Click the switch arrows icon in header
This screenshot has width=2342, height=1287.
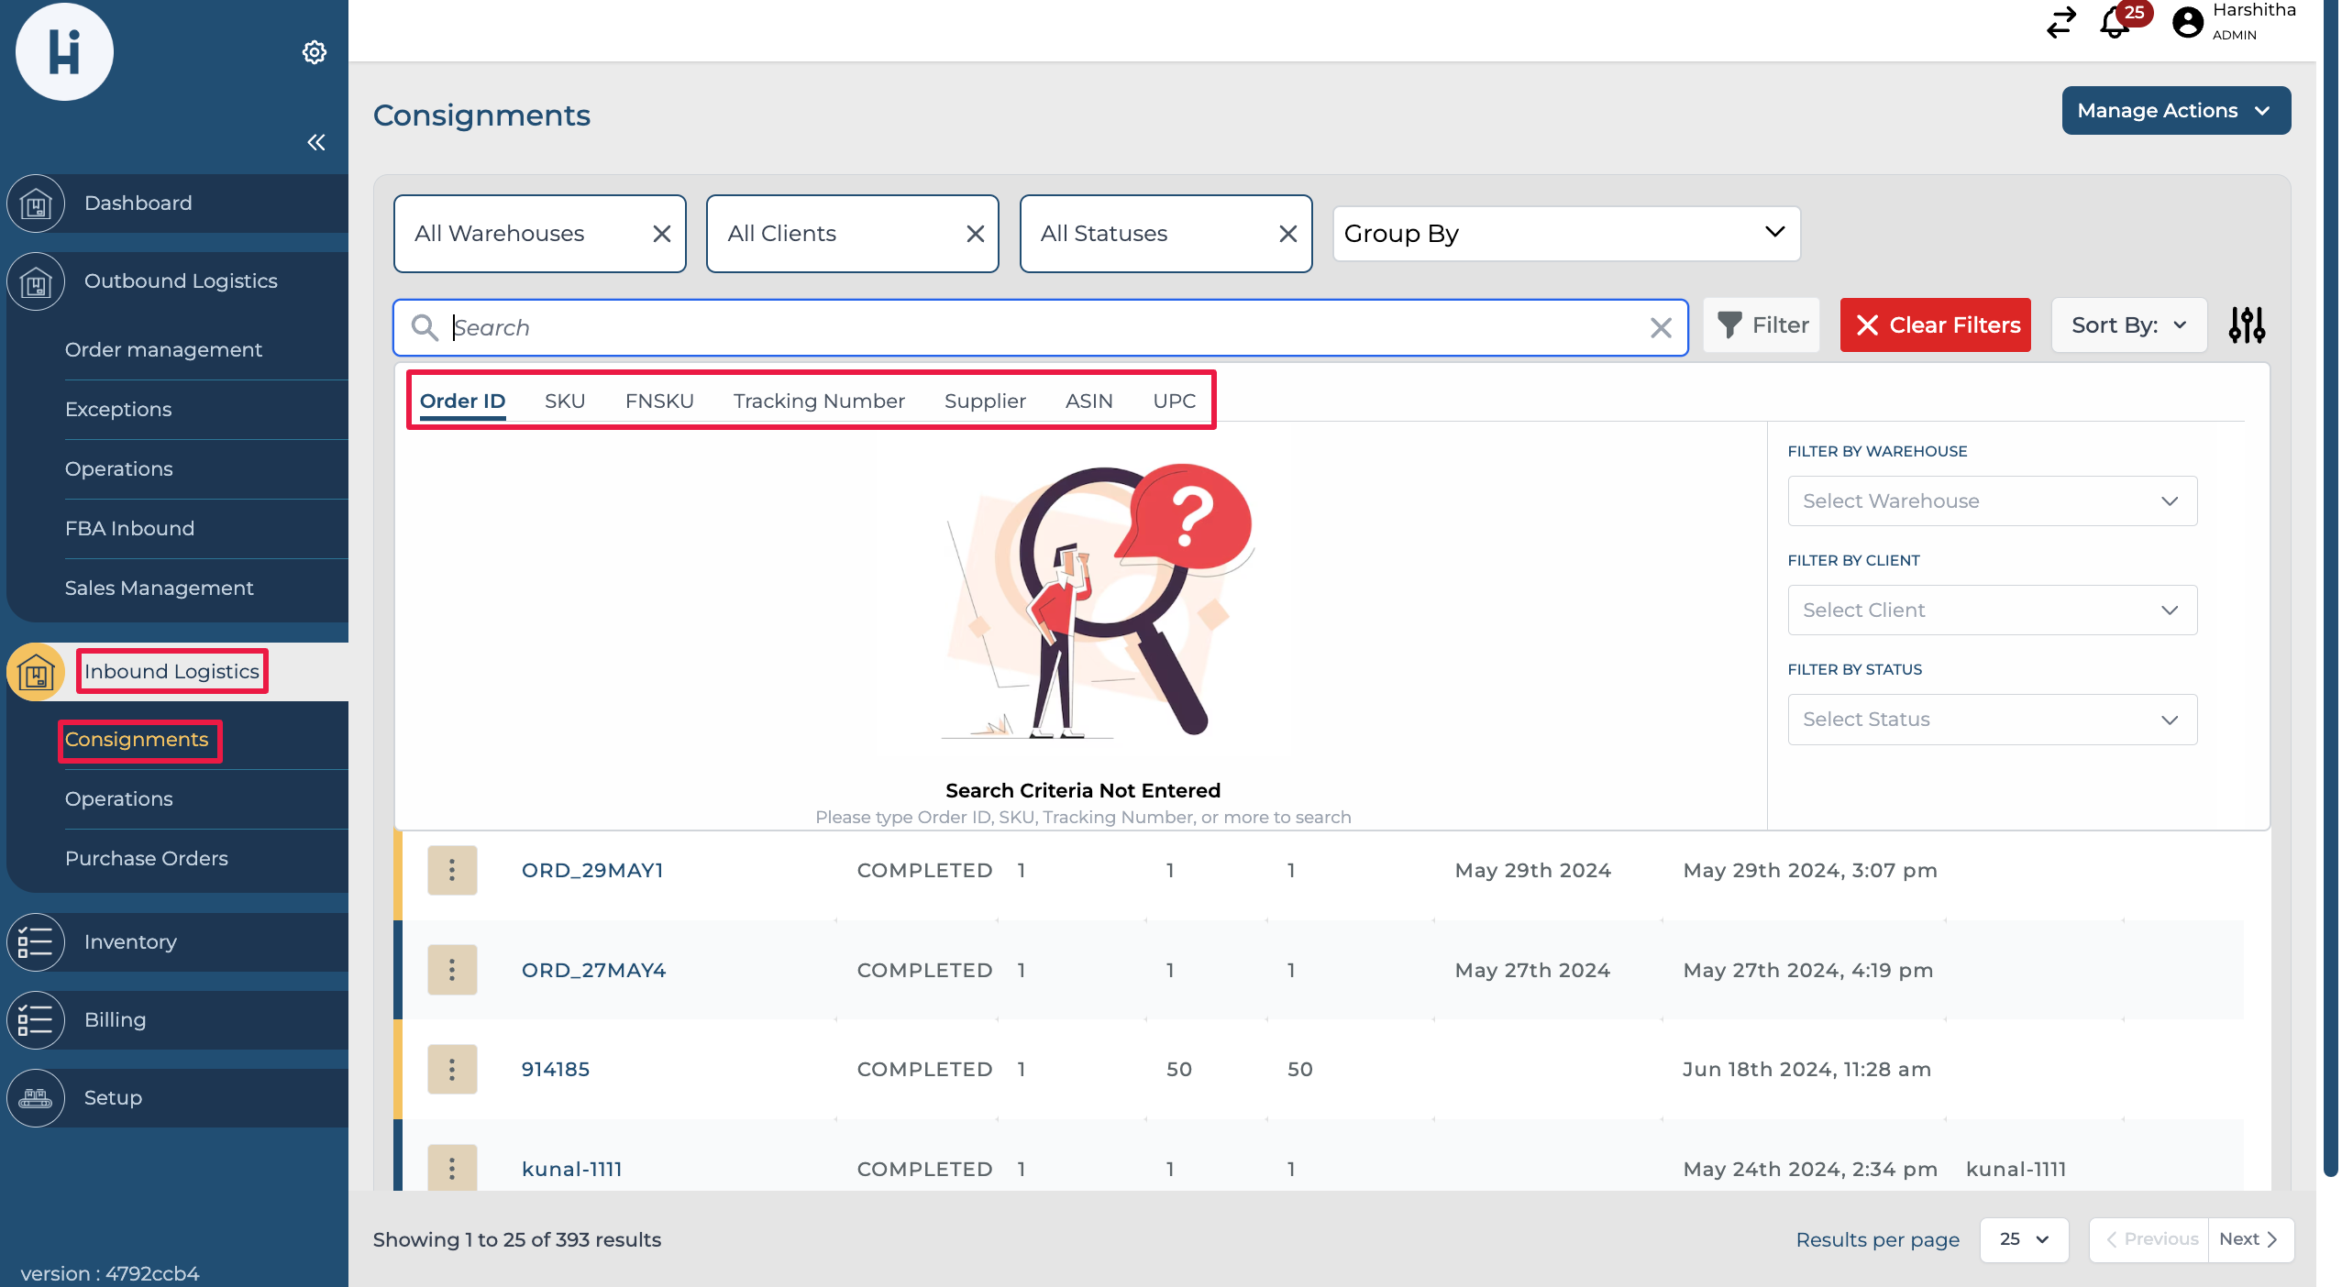click(x=2061, y=22)
